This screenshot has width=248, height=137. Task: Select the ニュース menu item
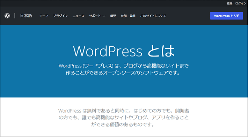point(78,16)
